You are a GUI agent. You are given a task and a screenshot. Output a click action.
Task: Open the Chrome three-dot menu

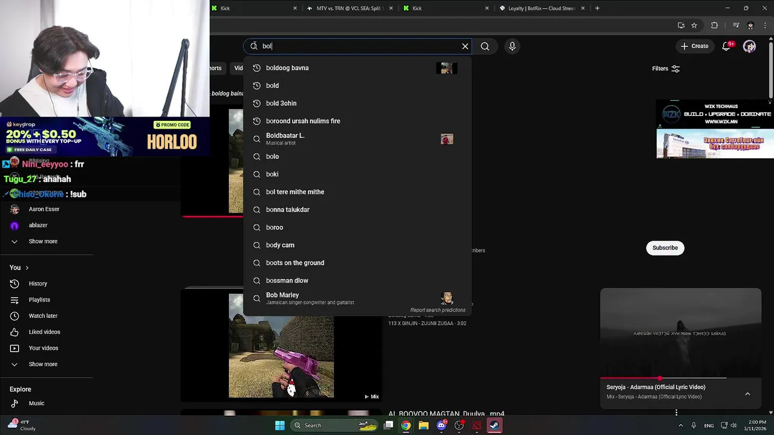765,25
